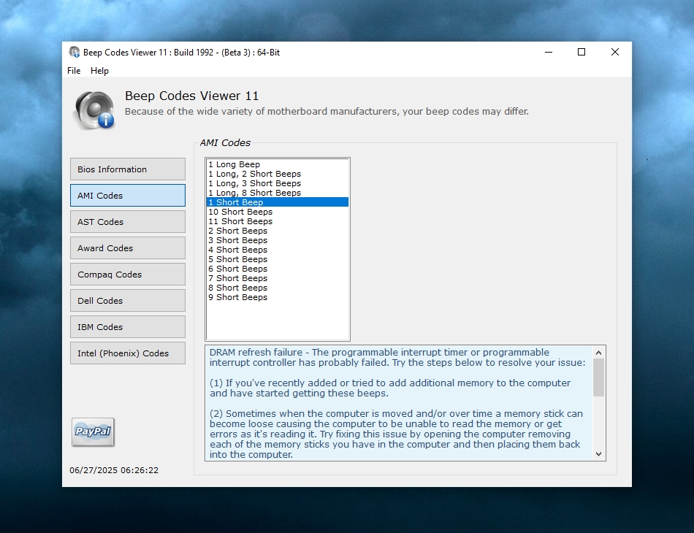
Task: Open IBM Codes section
Action: coord(127,327)
